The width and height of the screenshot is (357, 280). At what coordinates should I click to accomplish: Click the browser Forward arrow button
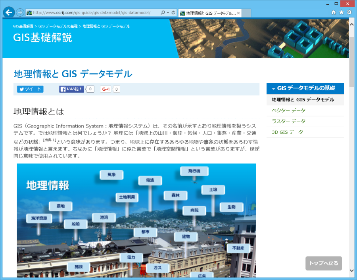[x=20, y=12]
